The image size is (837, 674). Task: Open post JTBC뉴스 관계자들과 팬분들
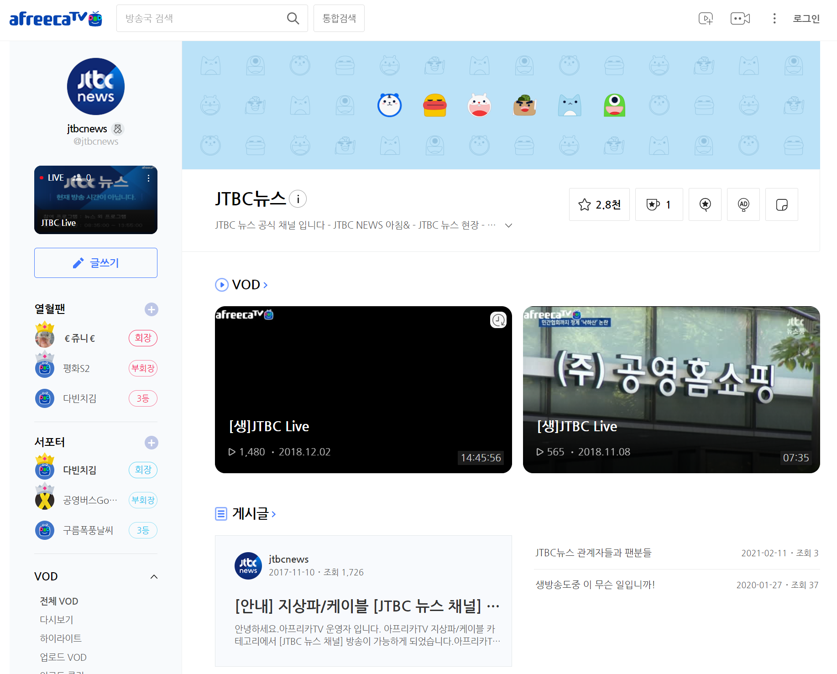tap(593, 553)
